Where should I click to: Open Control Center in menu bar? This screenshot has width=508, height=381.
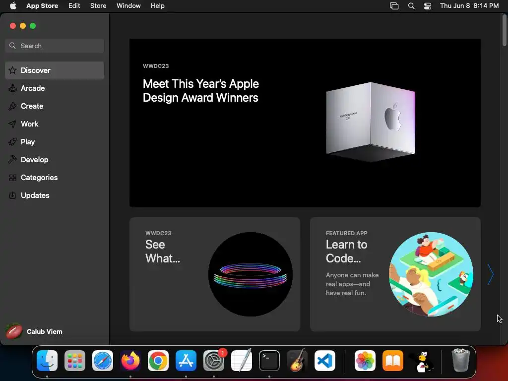428,6
